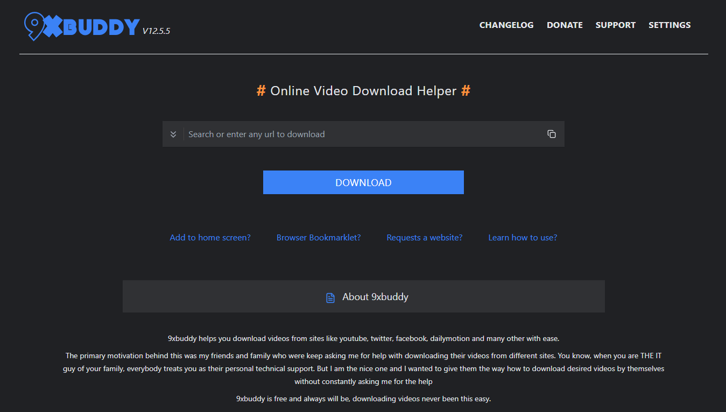Click the 'About 9xbuddy' section header

tap(364, 296)
